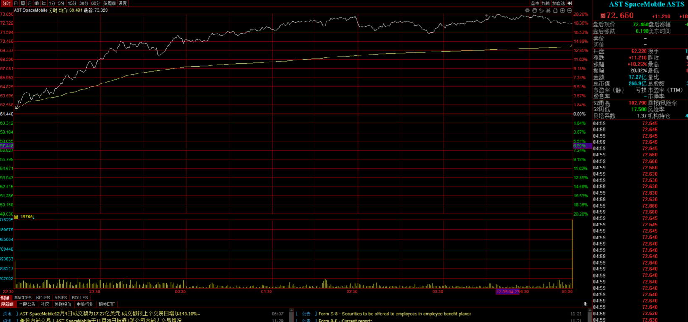Toggle the eye visibility icon above chart
Image resolution: width=688 pixels, height=322 pixels.
tap(527, 10)
